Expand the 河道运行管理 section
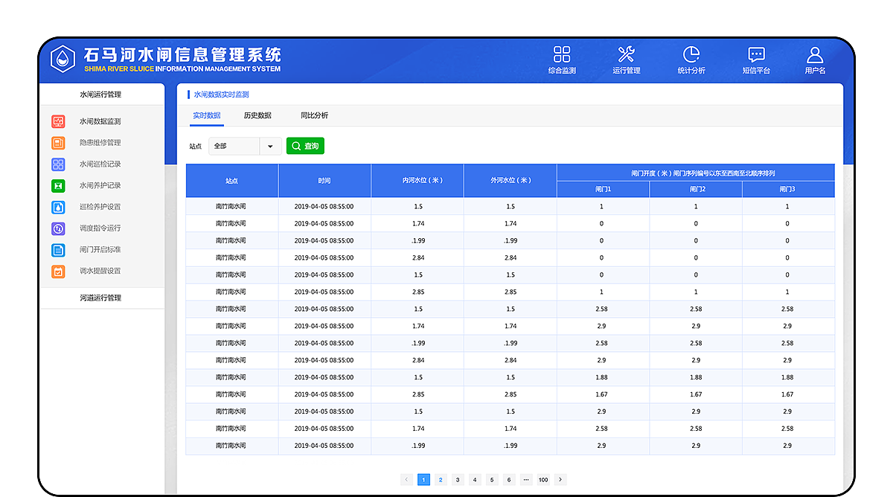 coord(101,298)
